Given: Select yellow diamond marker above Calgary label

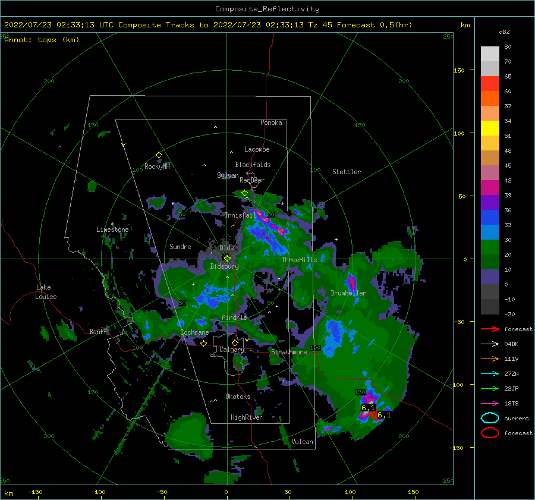Looking at the screenshot, I should coord(235,342).
